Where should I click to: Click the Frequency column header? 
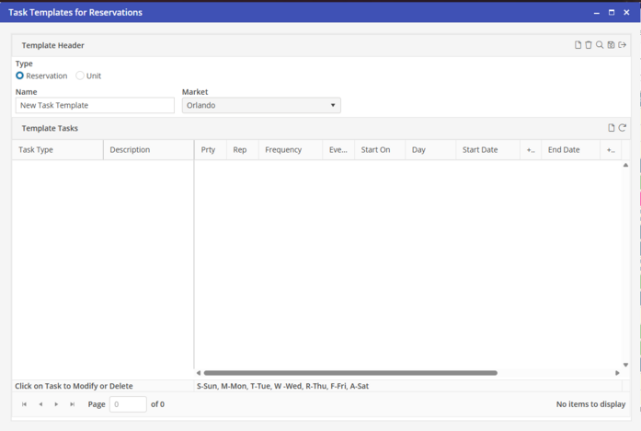[x=283, y=149]
